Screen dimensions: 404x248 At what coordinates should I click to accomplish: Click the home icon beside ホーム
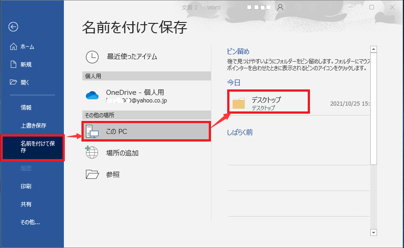pos(13,46)
